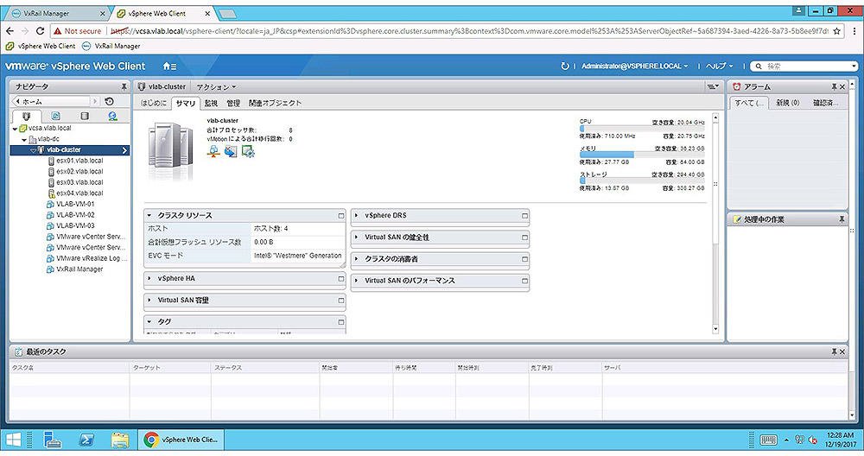The image size is (864, 456).
Task: Collapse the タグ section
Action: tap(149, 321)
